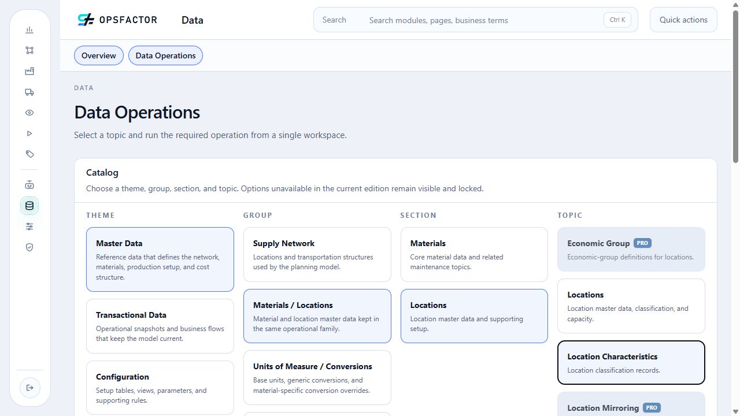The height and width of the screenshot is (416, 740).
Task: Open the factory production sidebar icon
Action: click(29, 71)
